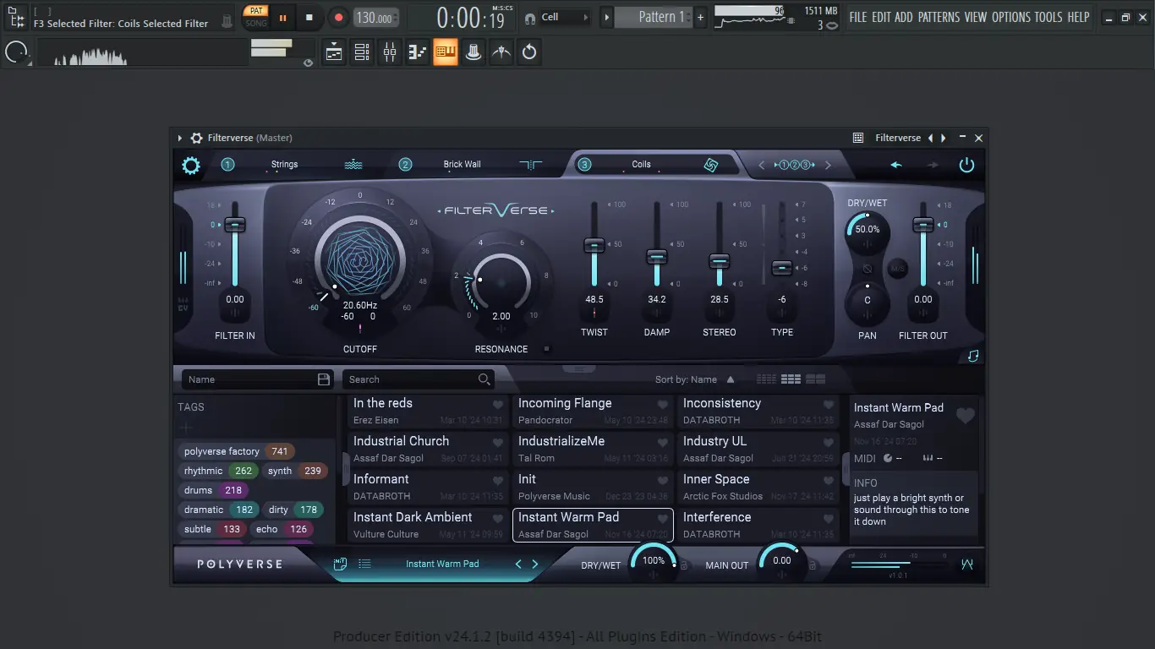
Task: Open Filterverse settings gear icon
Action: click(191, 165)
